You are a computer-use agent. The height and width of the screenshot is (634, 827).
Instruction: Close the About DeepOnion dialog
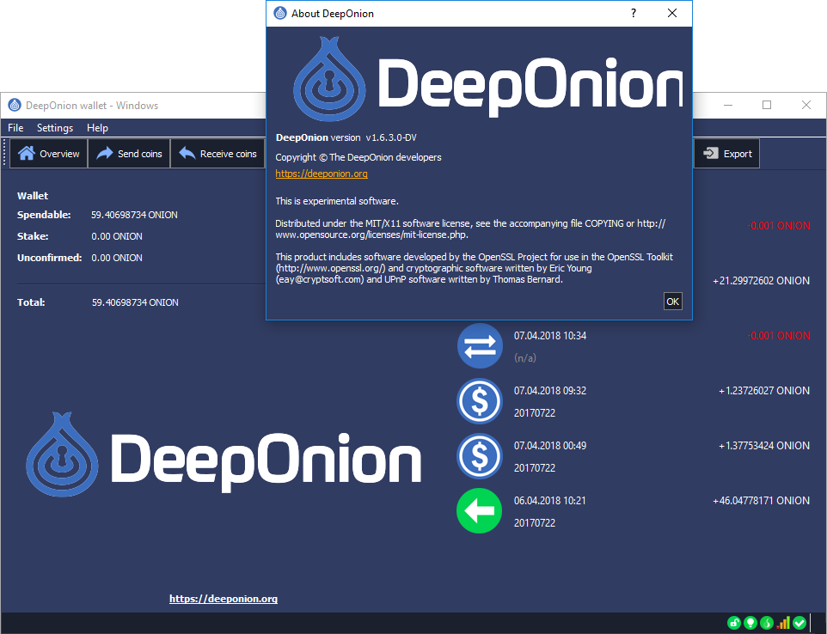click(x=672, y=13)
